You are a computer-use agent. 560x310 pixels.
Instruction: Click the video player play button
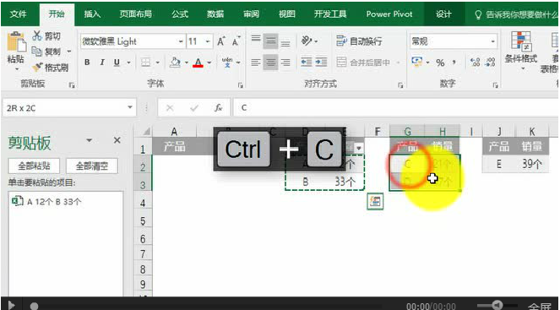pos(11,306)
